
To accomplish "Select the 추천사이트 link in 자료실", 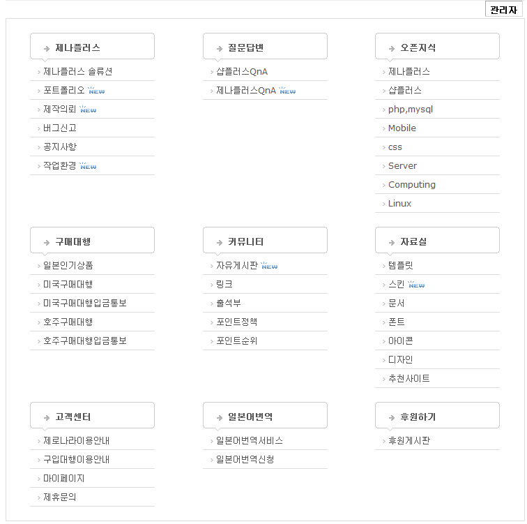I will [x=409, y=378].
